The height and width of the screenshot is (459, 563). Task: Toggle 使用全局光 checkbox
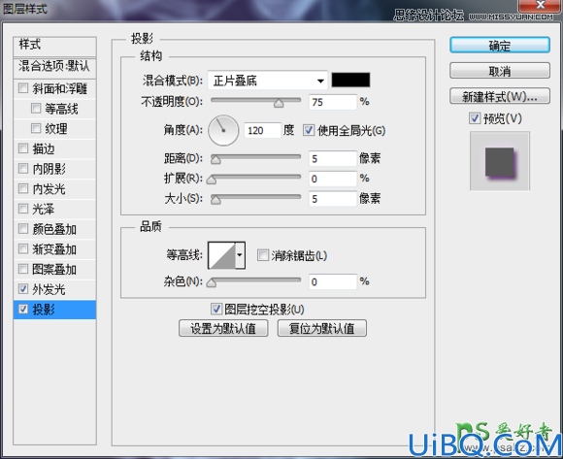click(309, 130)
